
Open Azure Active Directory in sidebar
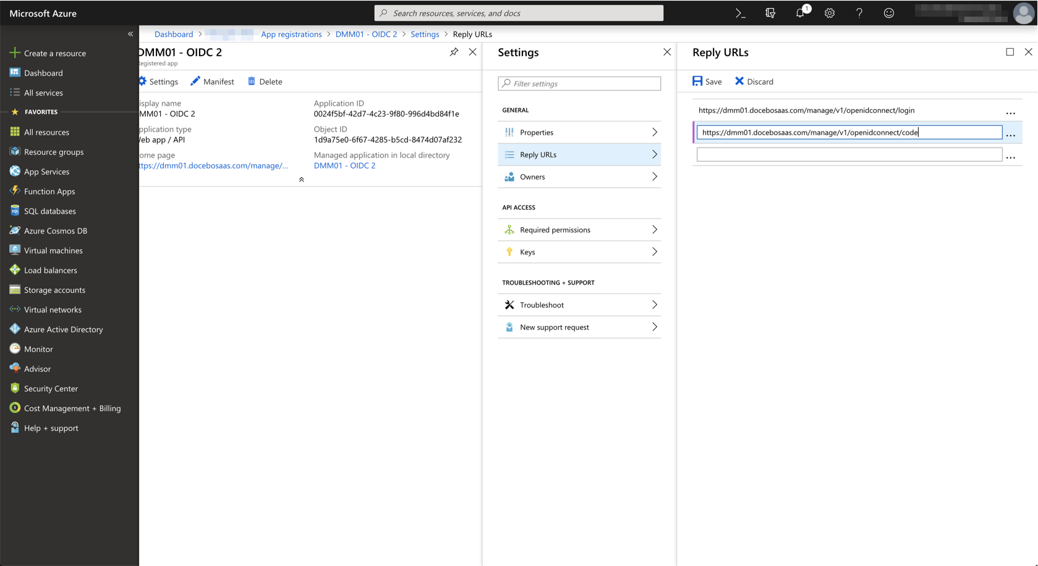click(63, 329)
